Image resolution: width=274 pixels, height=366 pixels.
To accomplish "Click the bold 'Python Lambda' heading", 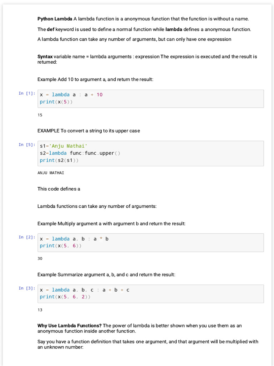I will coord(55,19).
